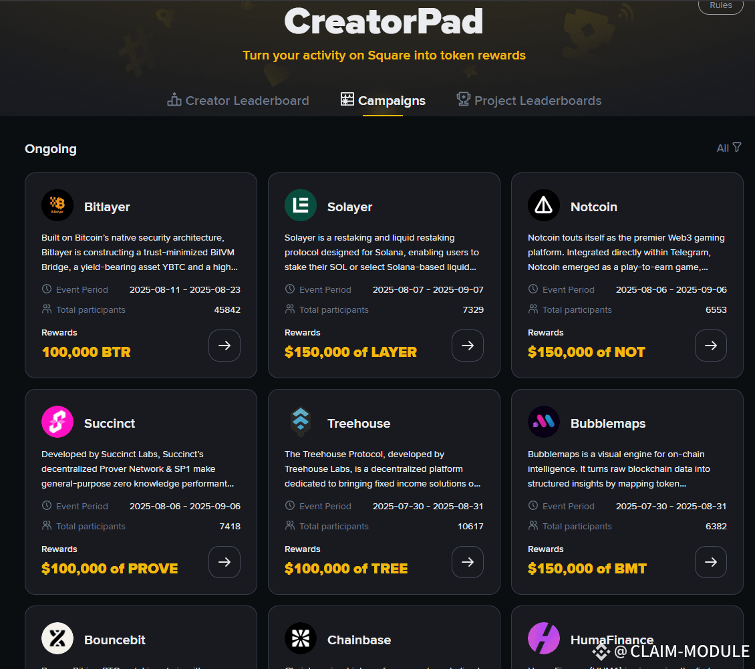The height and width of the screenshot is (669, 755).
Task: Switch to Creator Leaderboard tab
Action: [238, 100]
